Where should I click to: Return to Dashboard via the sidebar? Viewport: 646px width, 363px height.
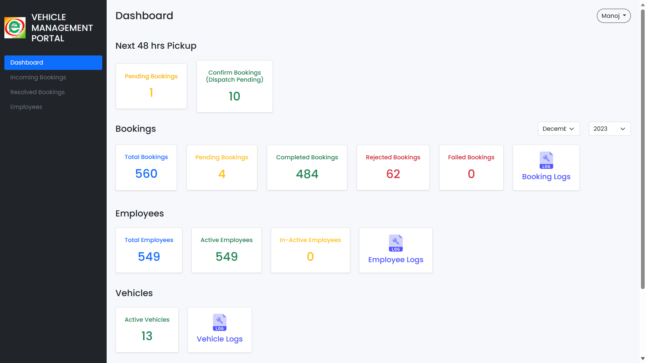click(27, 63)
